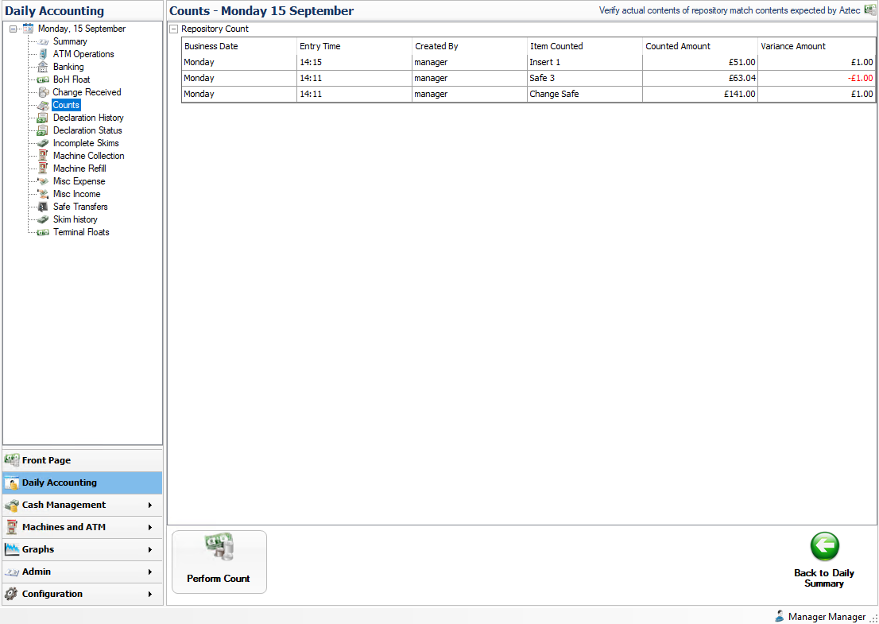879x624 pixels.
Task: Expand the Configuration submenu arrow
Action: click(x=149, y=594)
